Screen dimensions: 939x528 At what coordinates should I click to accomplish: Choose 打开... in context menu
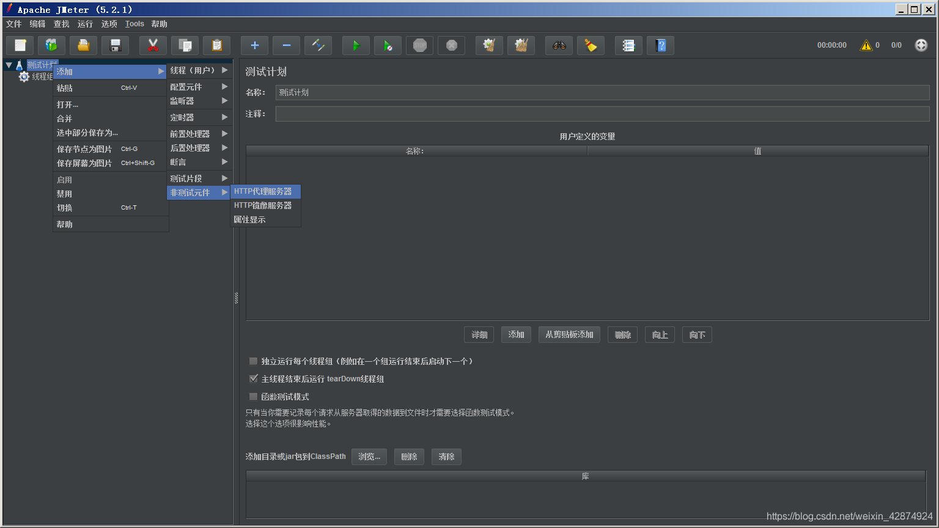110,105
